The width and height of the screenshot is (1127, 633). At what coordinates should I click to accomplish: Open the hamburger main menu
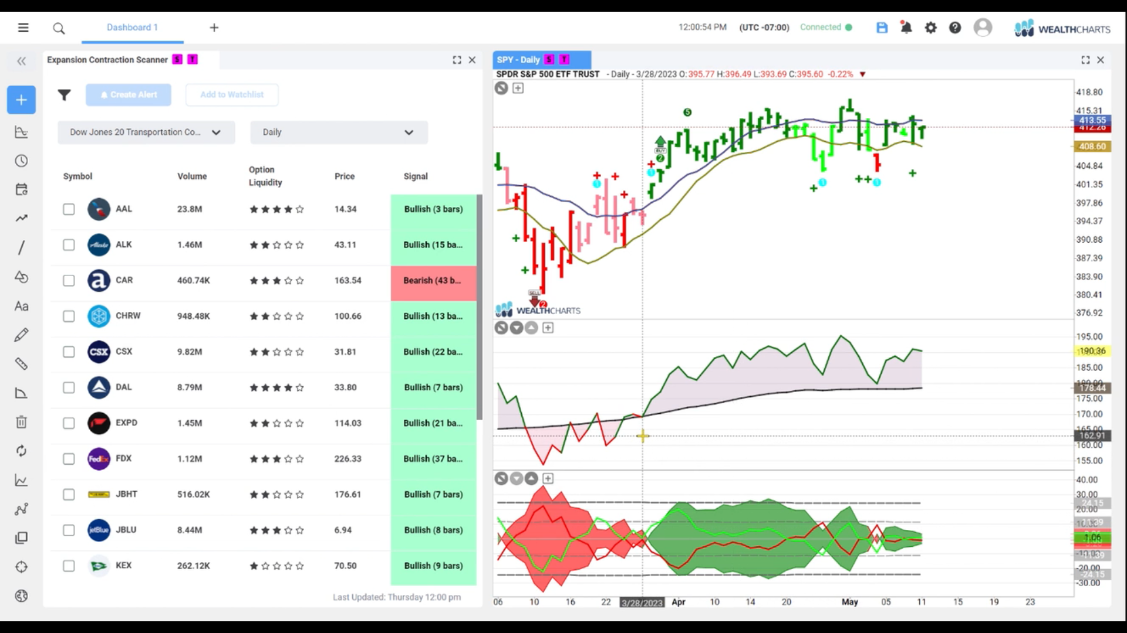click(x=23, y=28)
